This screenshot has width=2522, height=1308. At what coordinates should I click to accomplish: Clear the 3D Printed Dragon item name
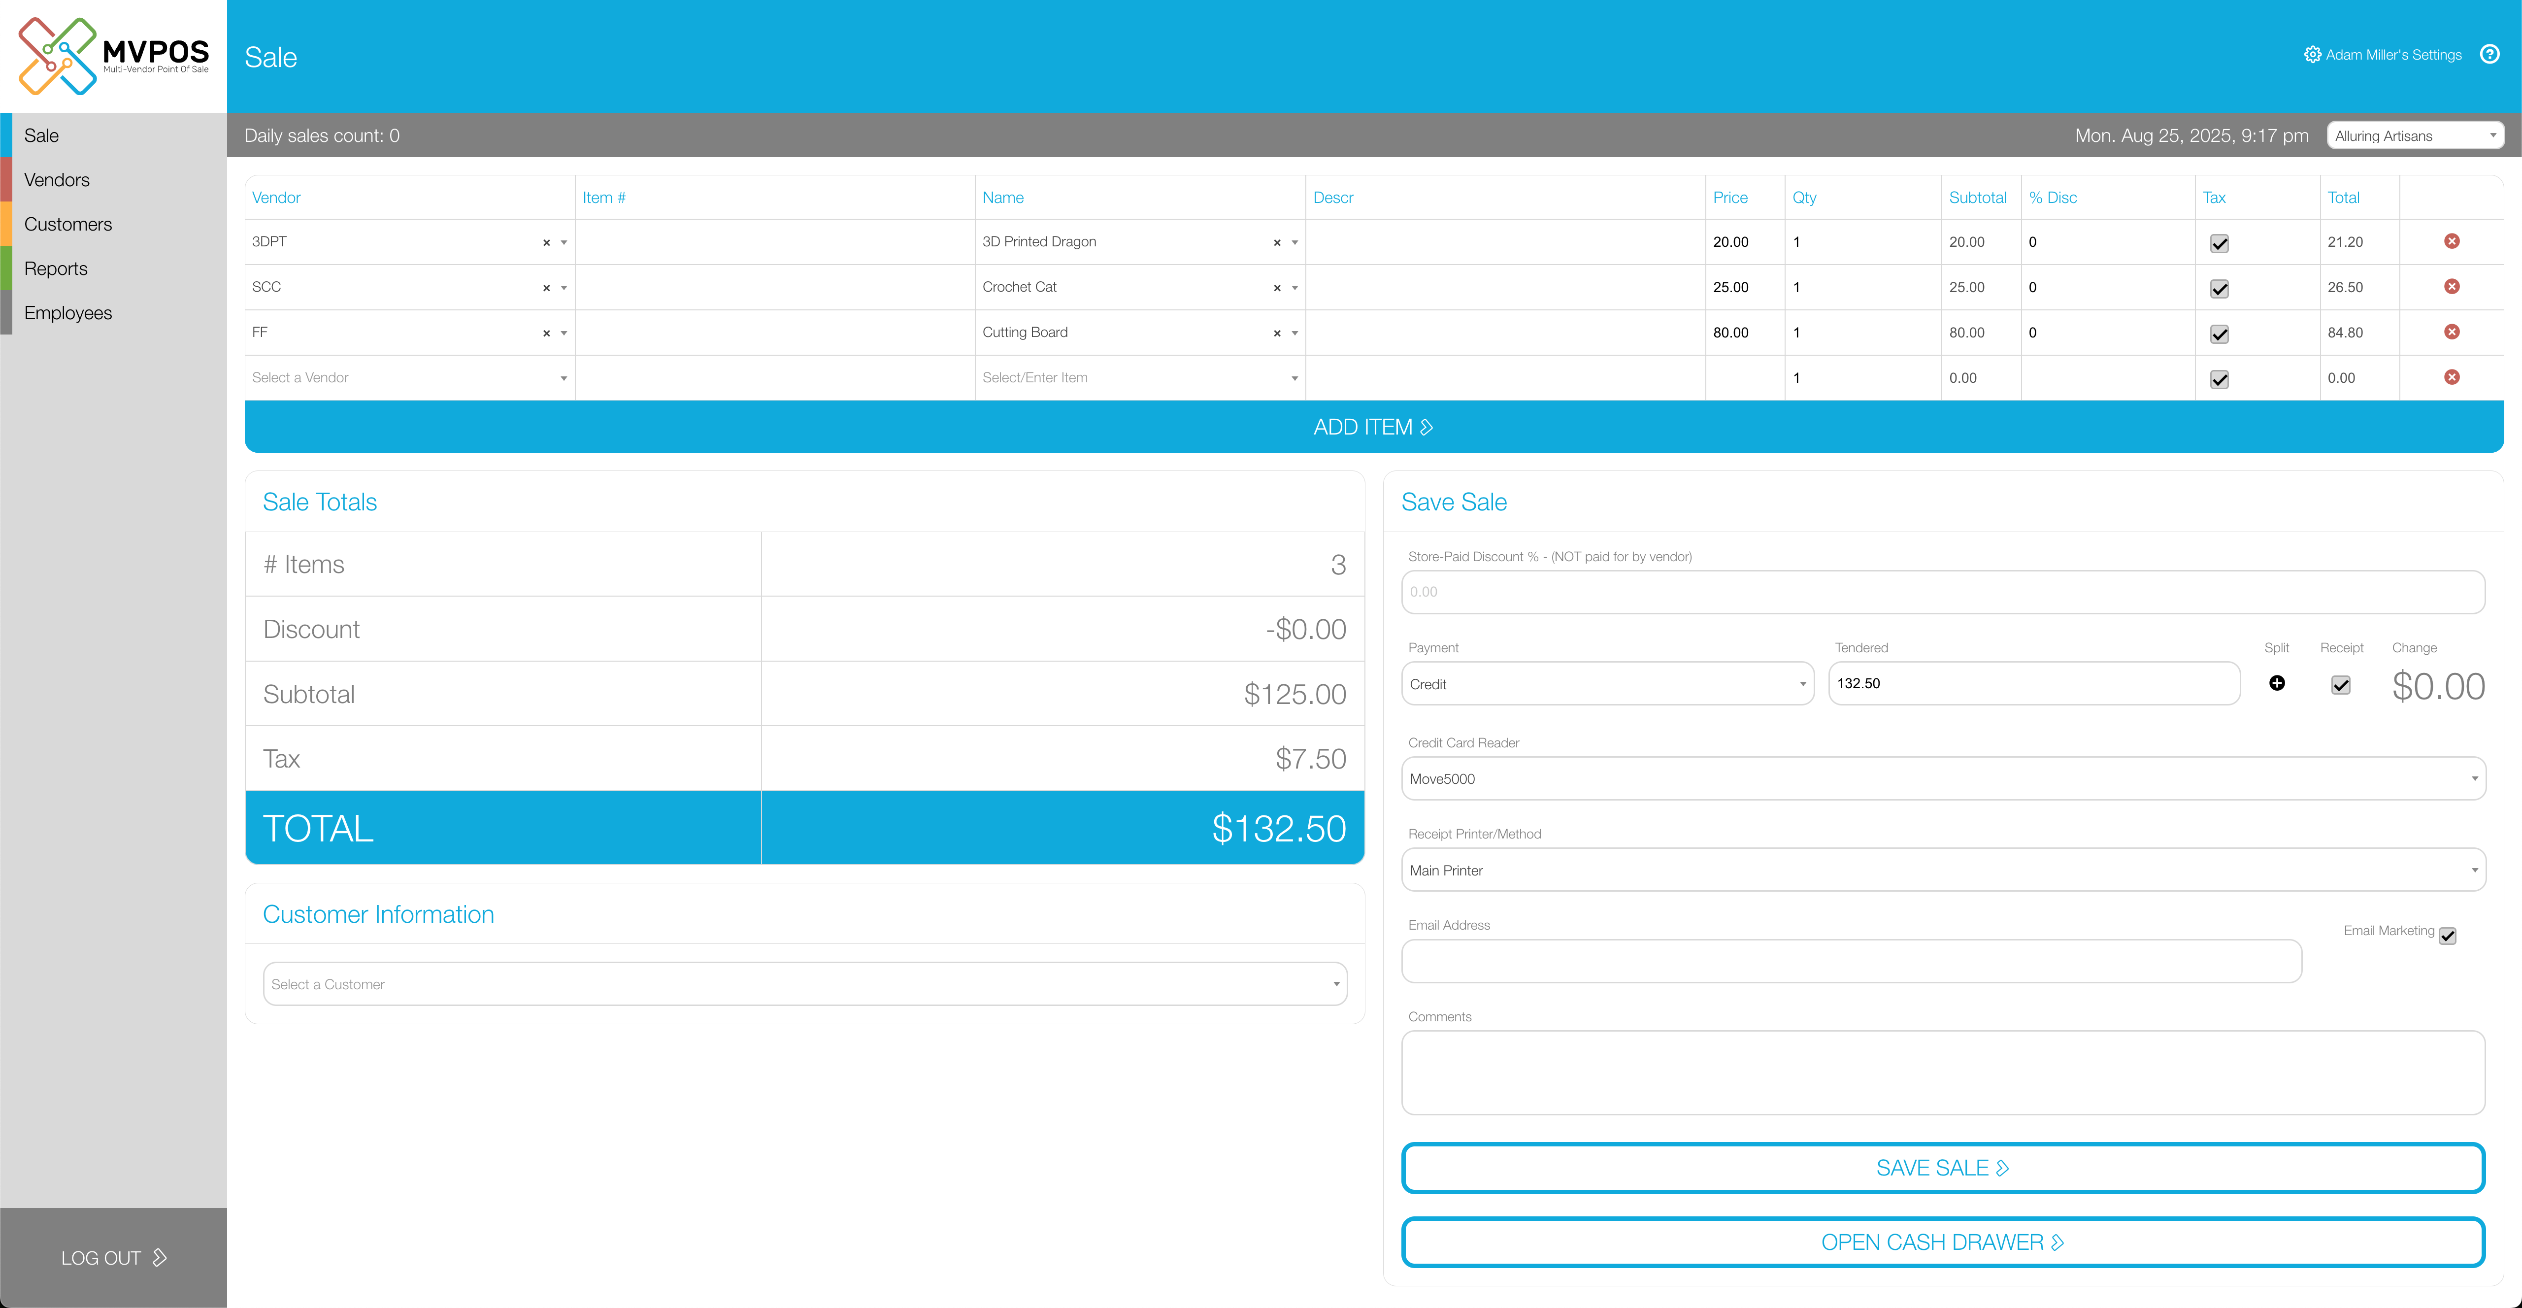pos(1277,243)
